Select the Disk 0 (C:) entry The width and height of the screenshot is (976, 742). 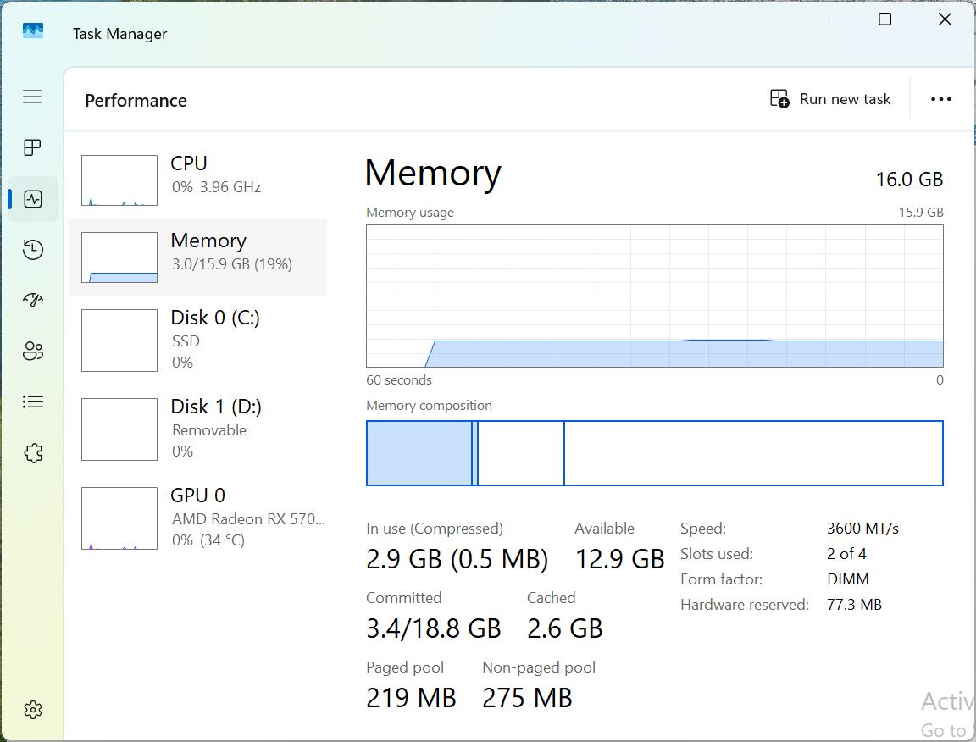pyautogui.click(x=198, y=340)
